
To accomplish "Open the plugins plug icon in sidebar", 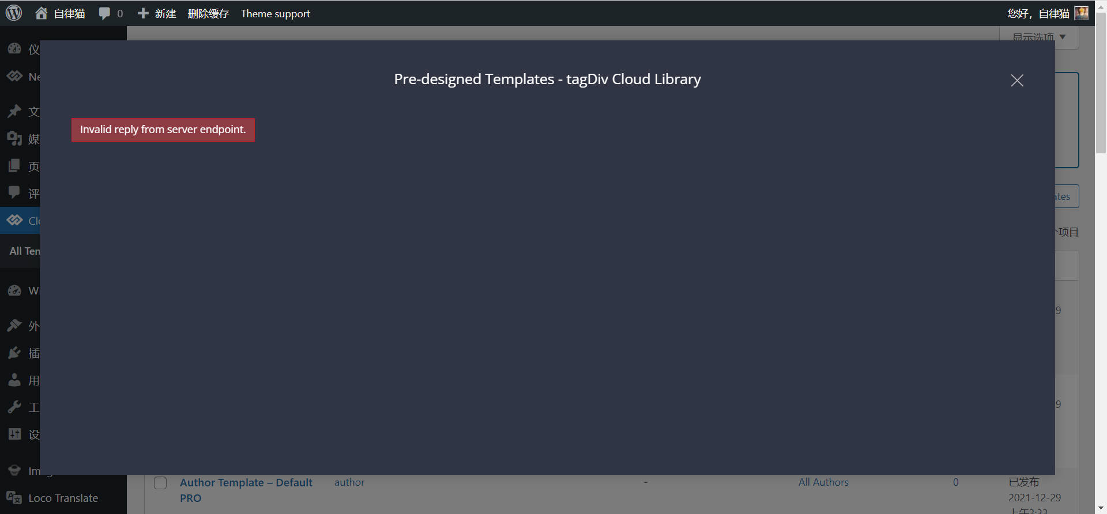I will click(14, 353).
